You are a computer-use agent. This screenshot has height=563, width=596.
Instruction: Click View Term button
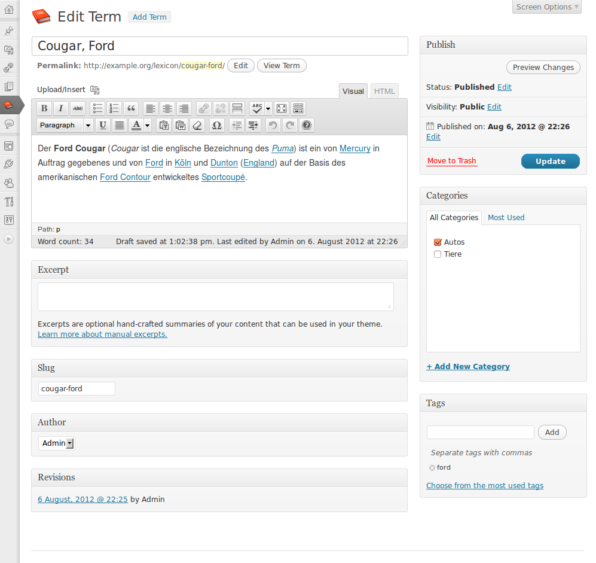[282, 66]
